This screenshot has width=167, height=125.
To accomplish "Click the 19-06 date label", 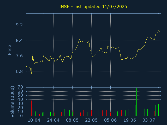I will [x=130, y=120].
